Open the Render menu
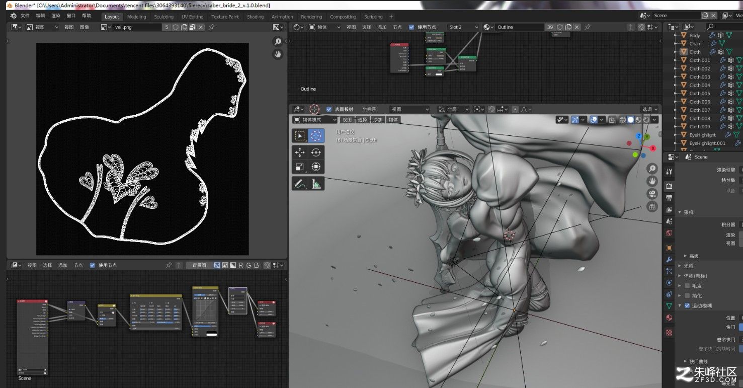This screenshot has height=388, width=743. pos(55,16)
